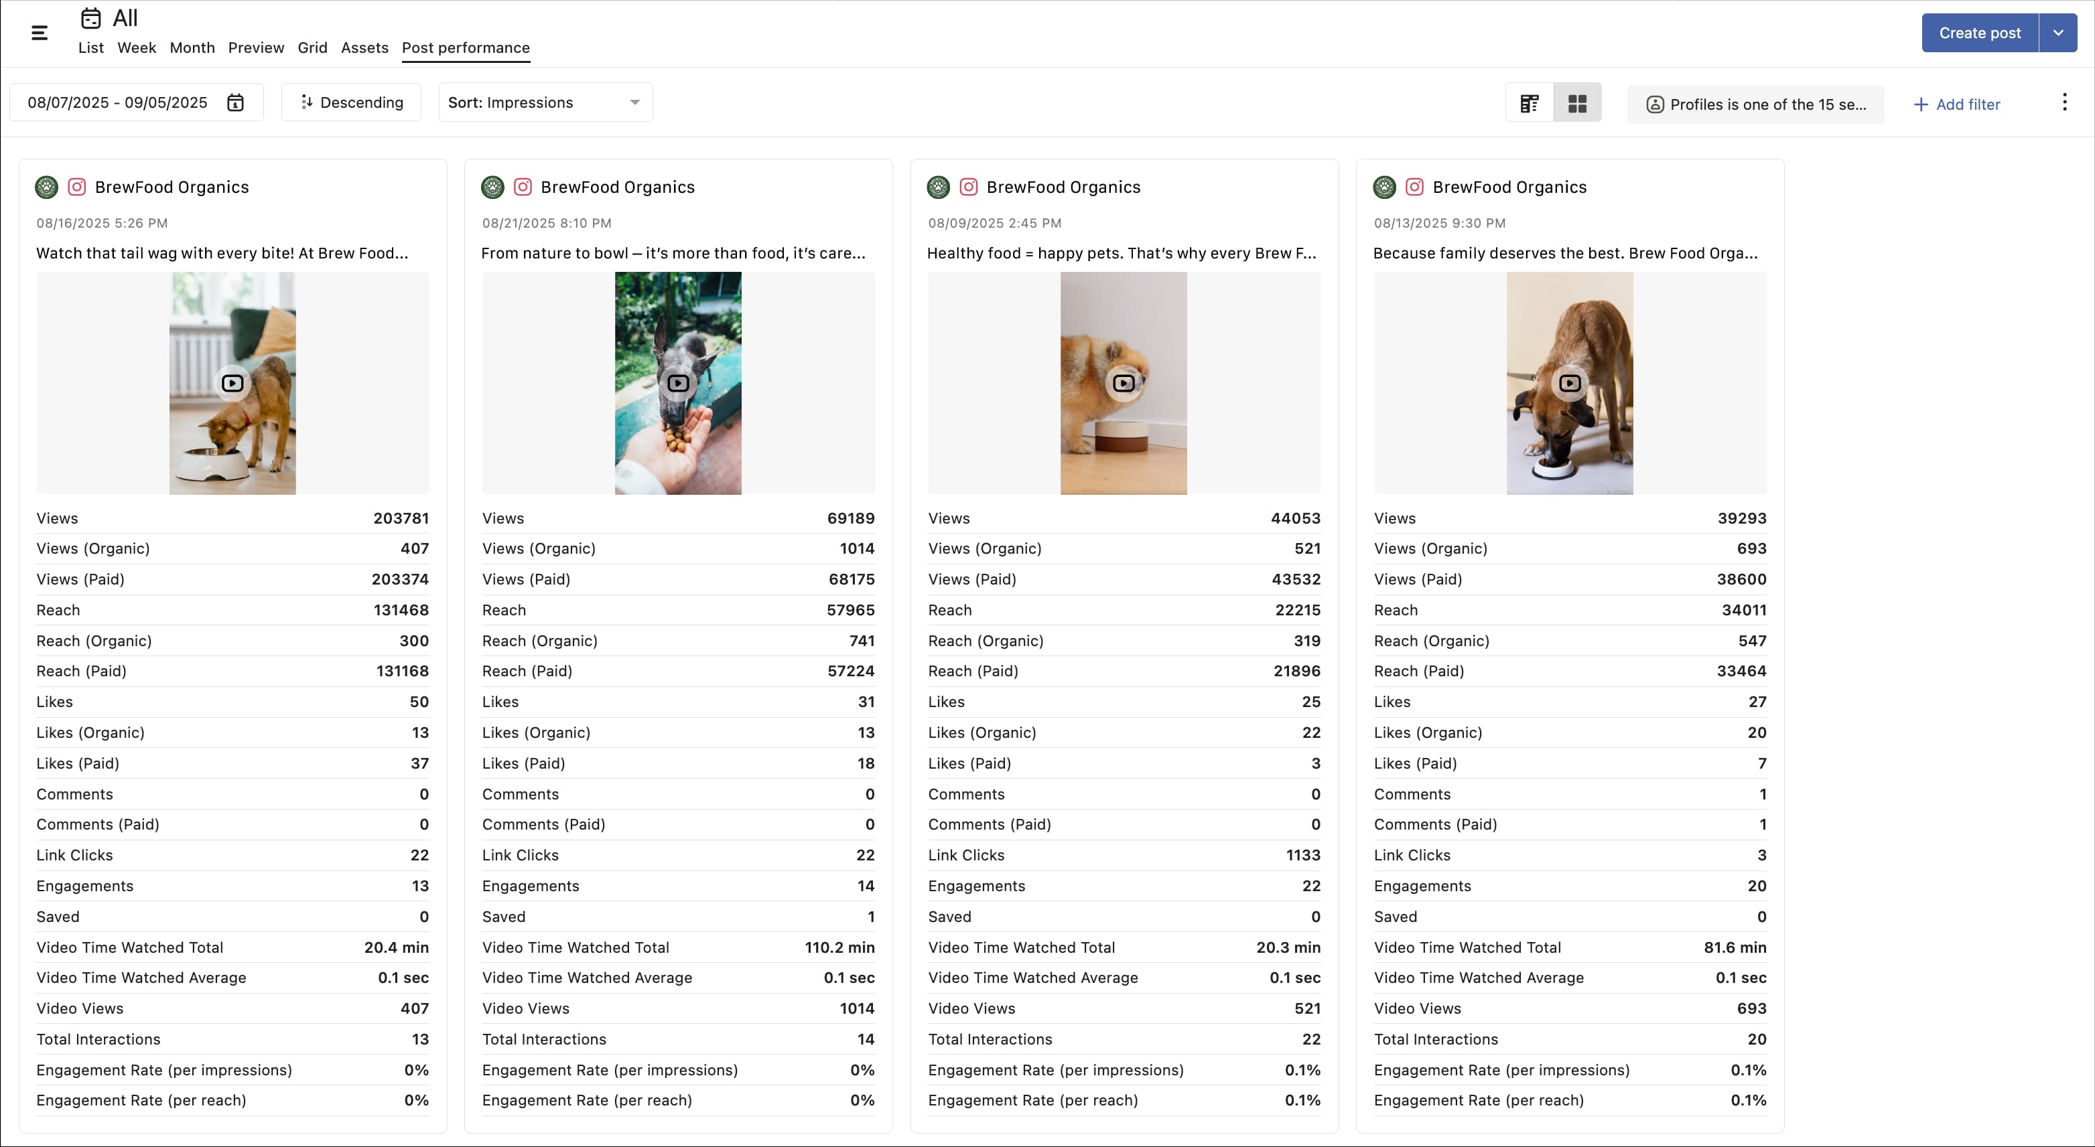Switch to table layout view icon
Image resolution: width=2095 pixels, height=1147 pixels.
coord(1529,103)
